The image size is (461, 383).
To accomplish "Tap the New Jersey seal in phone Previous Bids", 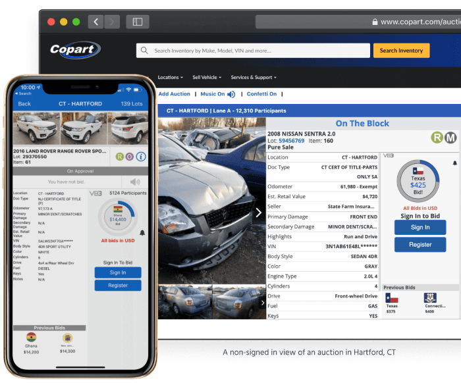I will coord(68,338).
